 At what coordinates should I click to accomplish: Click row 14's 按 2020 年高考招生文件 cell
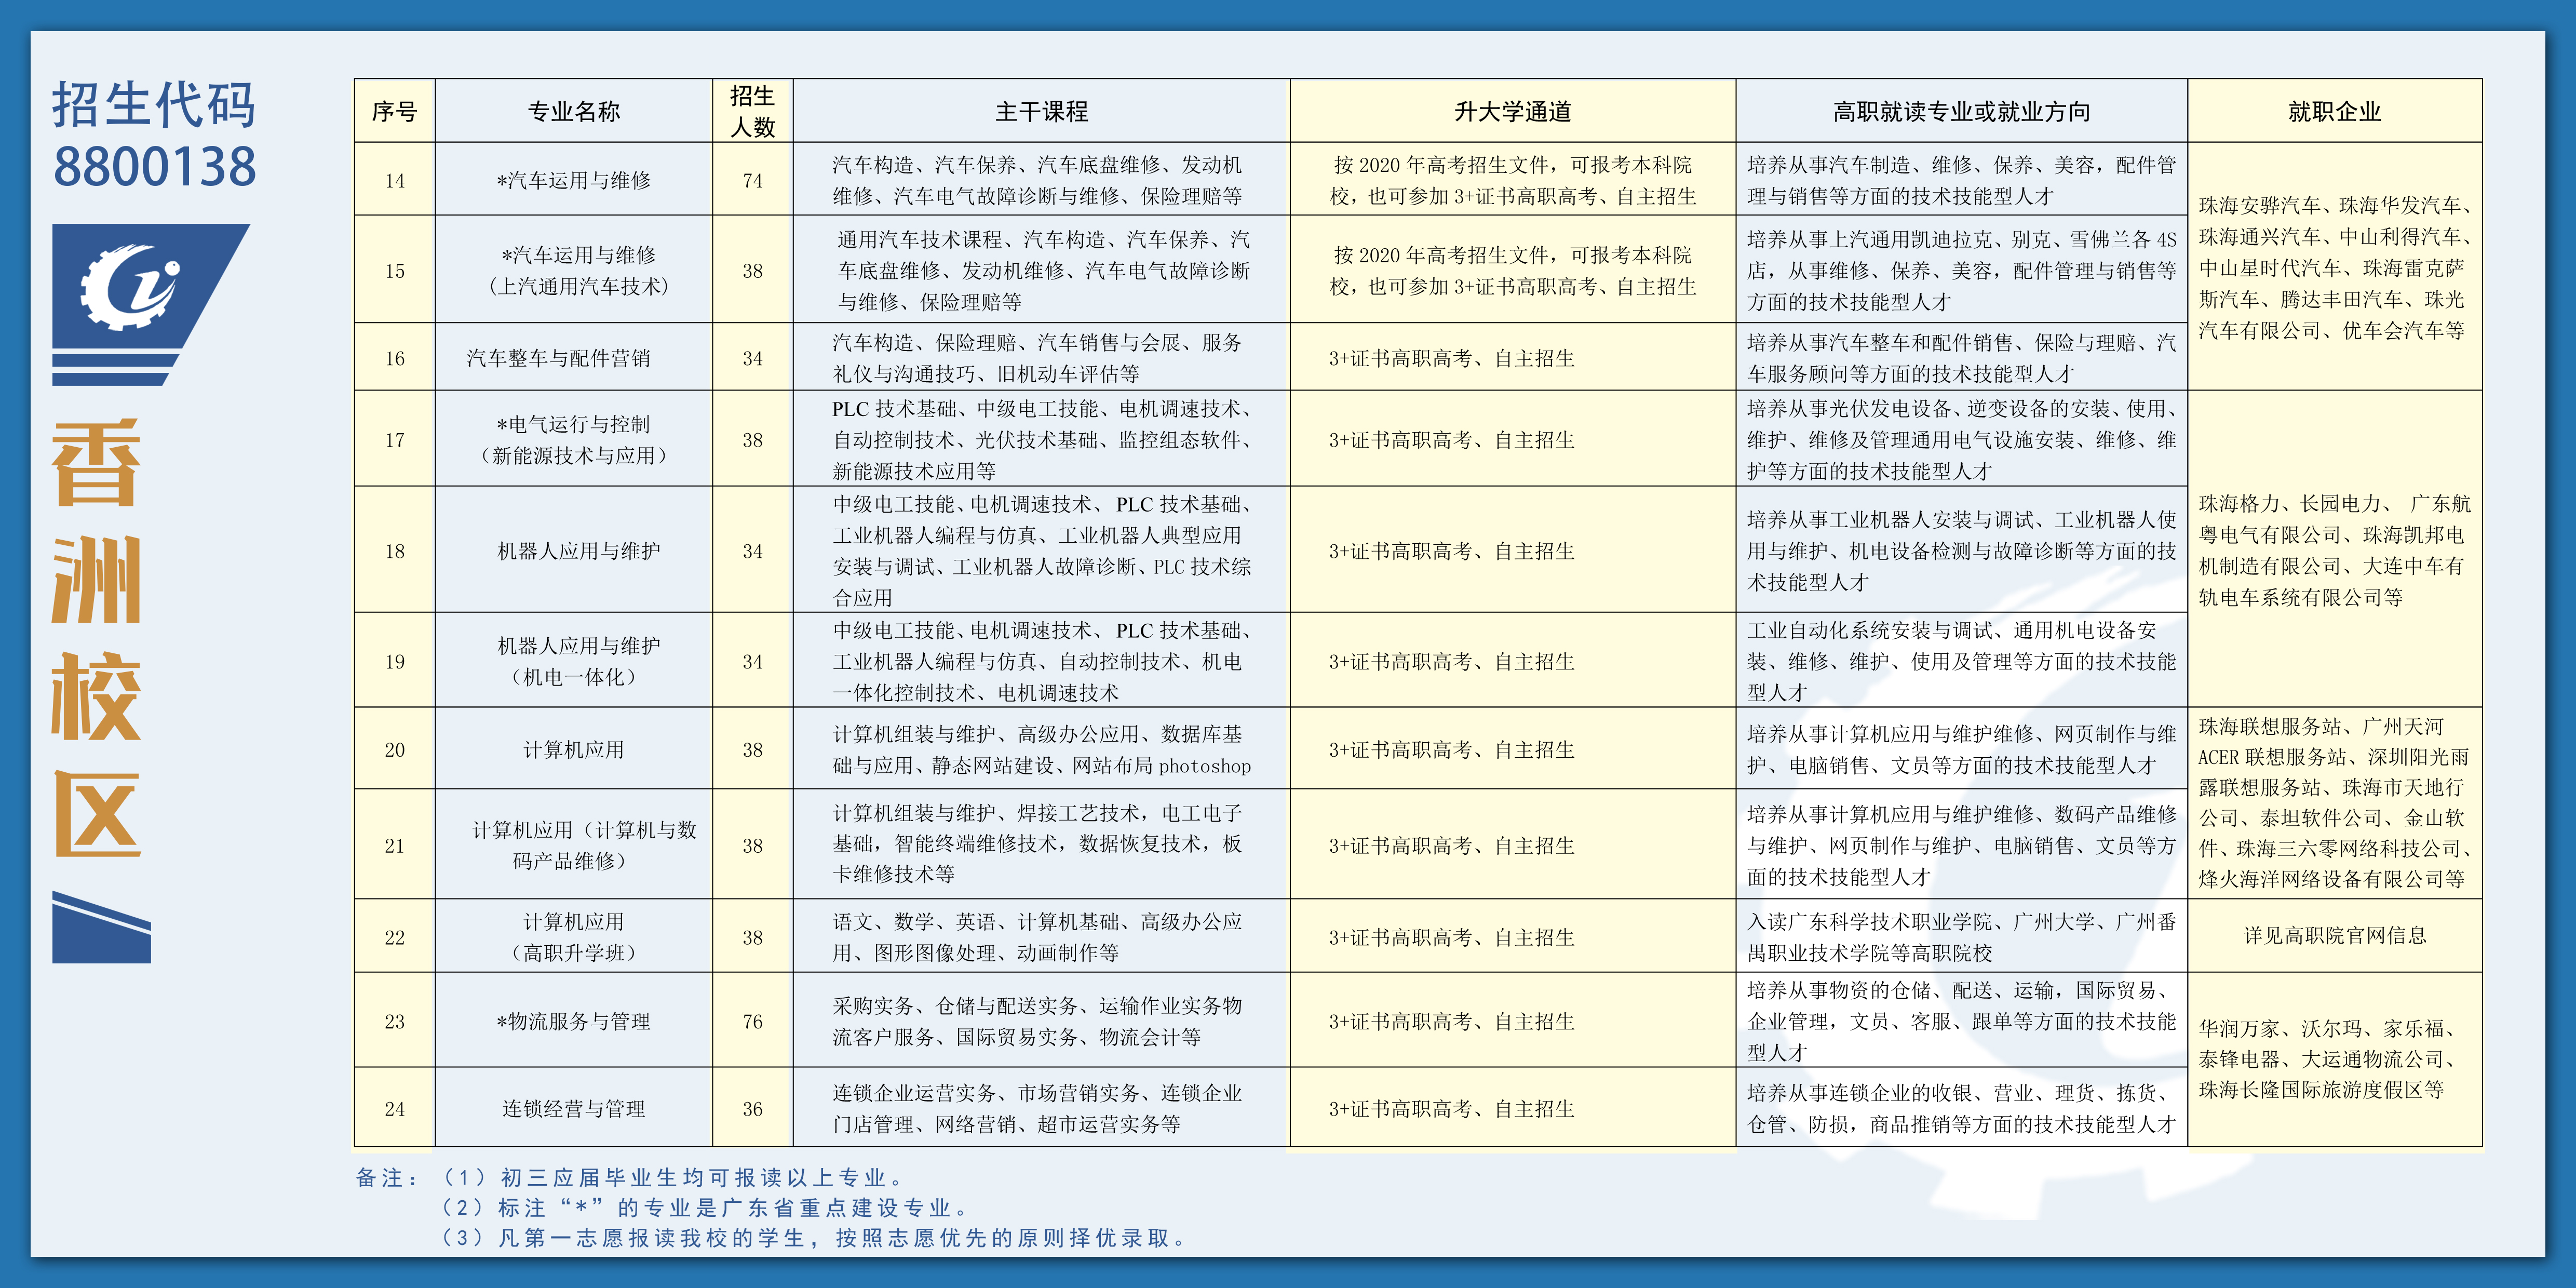pos(1512,180)
